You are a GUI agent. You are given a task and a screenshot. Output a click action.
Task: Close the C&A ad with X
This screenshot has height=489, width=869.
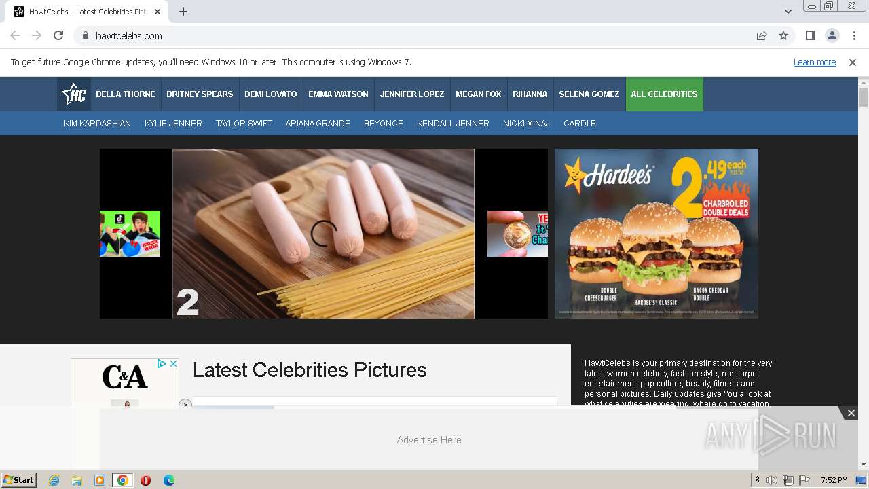[x=173, y=364]
